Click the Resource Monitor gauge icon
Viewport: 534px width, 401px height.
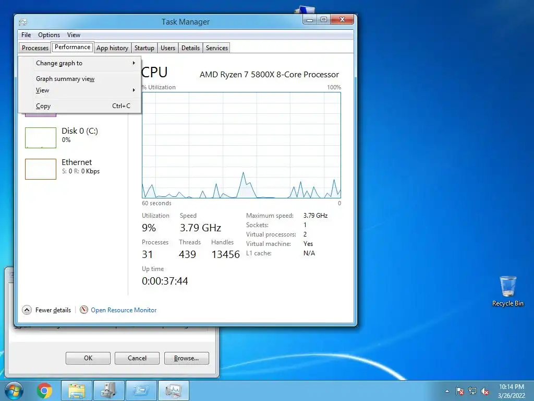click(x=84, y=310)
